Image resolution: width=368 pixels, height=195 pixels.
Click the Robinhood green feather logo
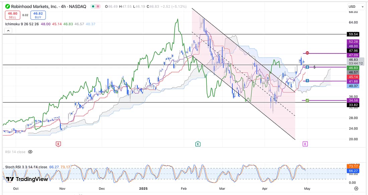tap(7, 6)
